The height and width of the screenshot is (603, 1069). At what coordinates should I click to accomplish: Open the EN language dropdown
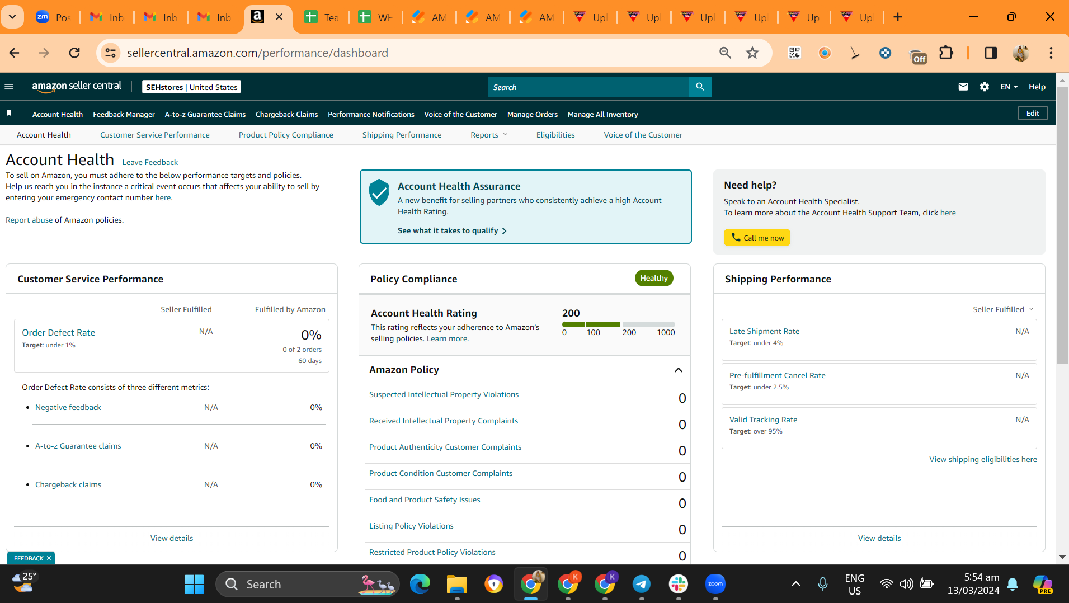1009,87
